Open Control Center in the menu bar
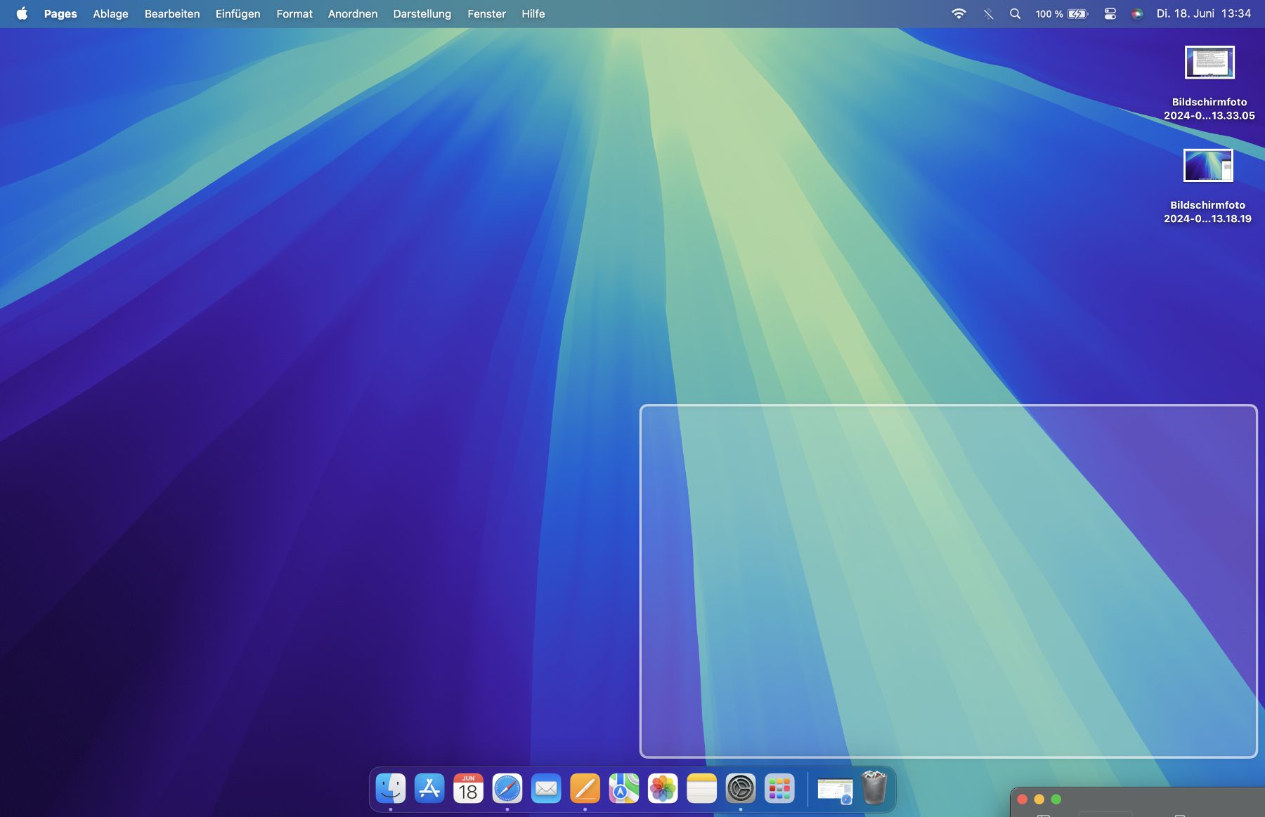The width and height of the screenshot is (1265, 817). tap(1110, 14)
